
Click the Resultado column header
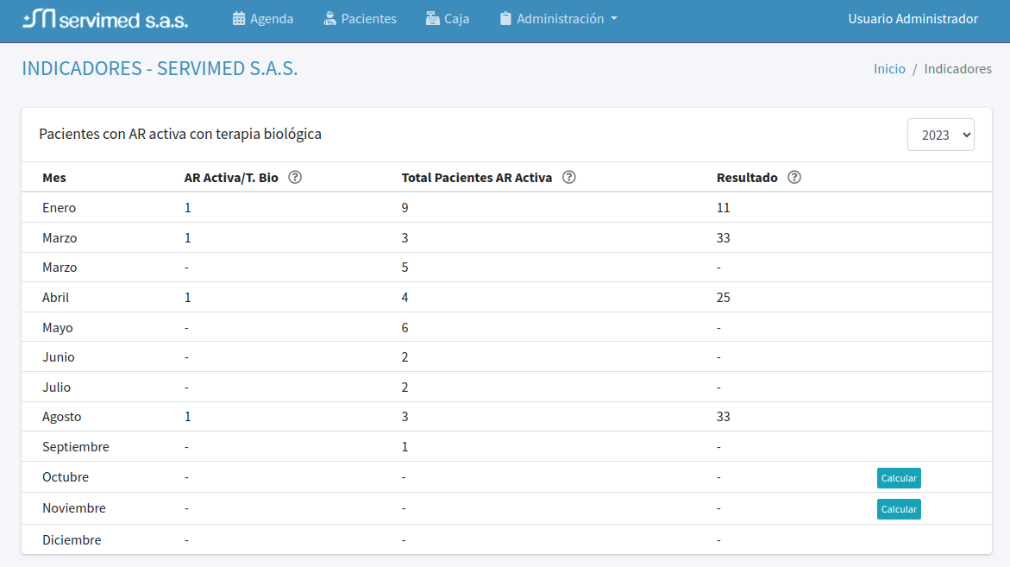(747, 178)
